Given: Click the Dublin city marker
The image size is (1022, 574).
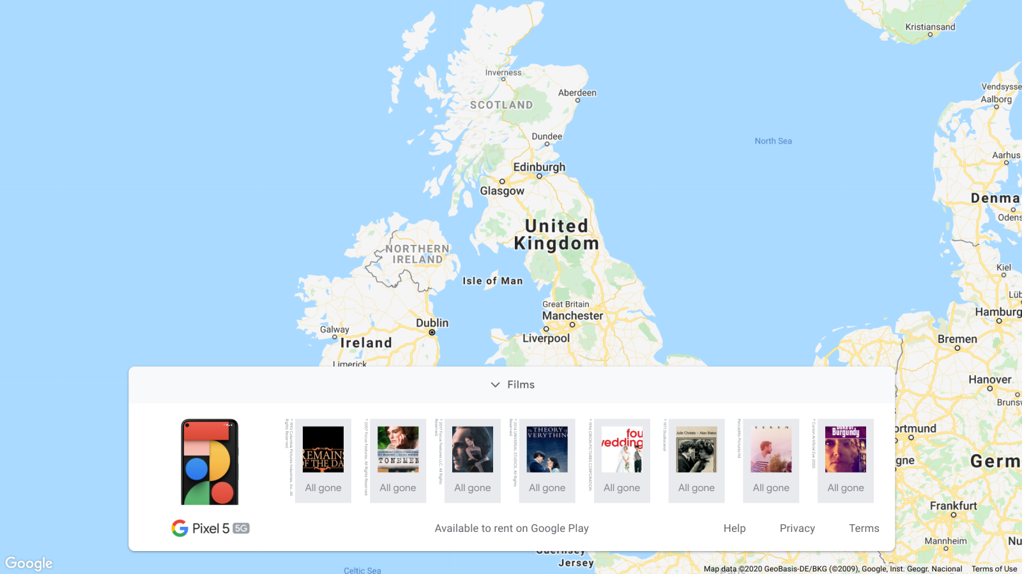Looking at the screenshot, I should [x=432, y=332].
